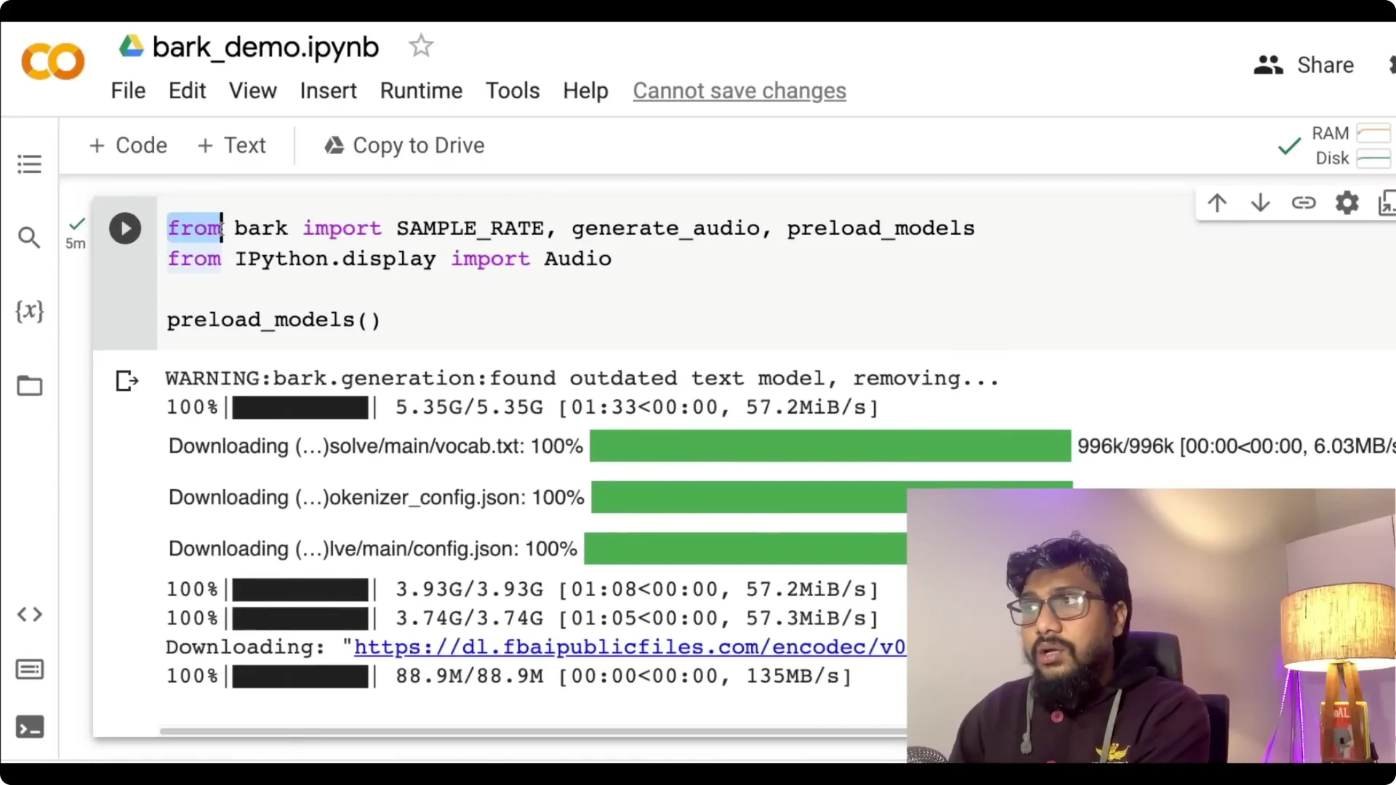Open the file browser sidebar

(x=29, y=386)
